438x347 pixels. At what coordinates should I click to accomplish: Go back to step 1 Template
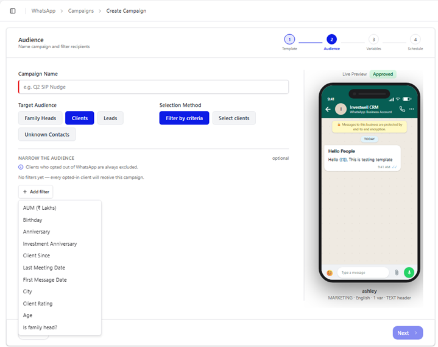pos(289,40)
